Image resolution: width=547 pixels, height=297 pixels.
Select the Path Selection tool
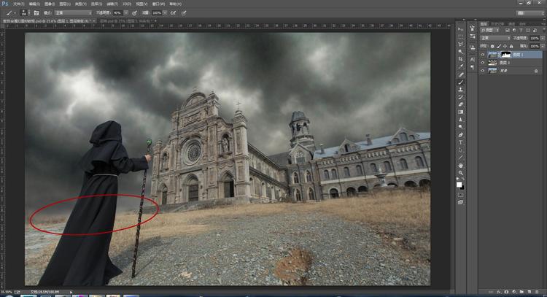[x=460, y=150]
